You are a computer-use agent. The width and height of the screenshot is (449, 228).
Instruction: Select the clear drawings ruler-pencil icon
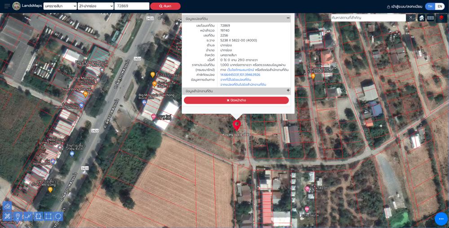point(8,216)
